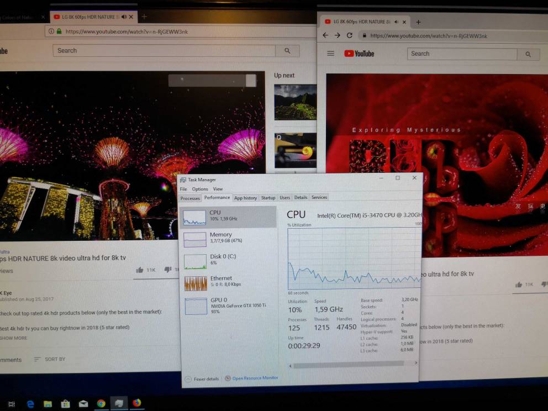Open the first Up next mountain thumbnail
The width and height of the screenshot is (548, 411).
296,102
